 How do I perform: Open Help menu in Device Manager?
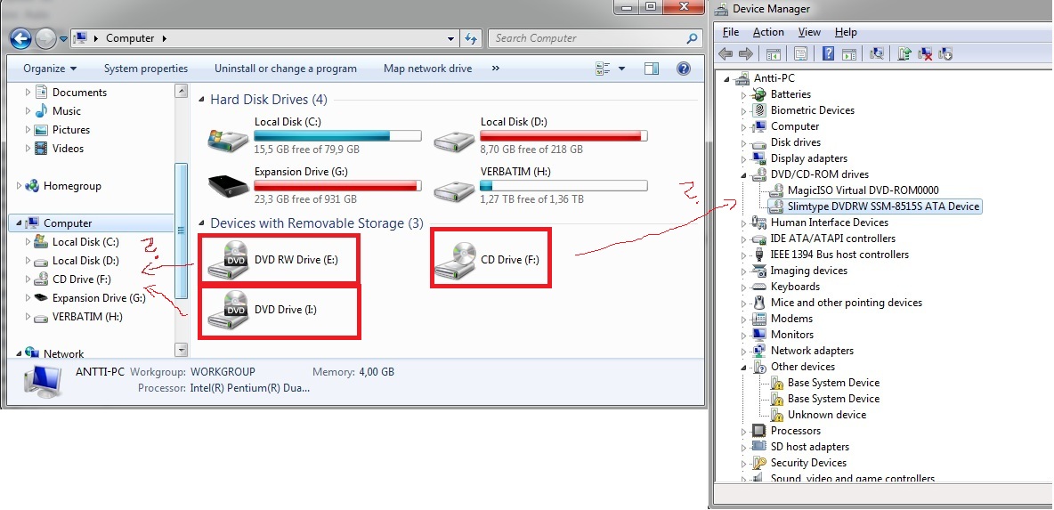pos(846,31)
